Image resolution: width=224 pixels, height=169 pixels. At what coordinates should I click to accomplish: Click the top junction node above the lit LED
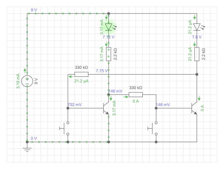(109, 13)
